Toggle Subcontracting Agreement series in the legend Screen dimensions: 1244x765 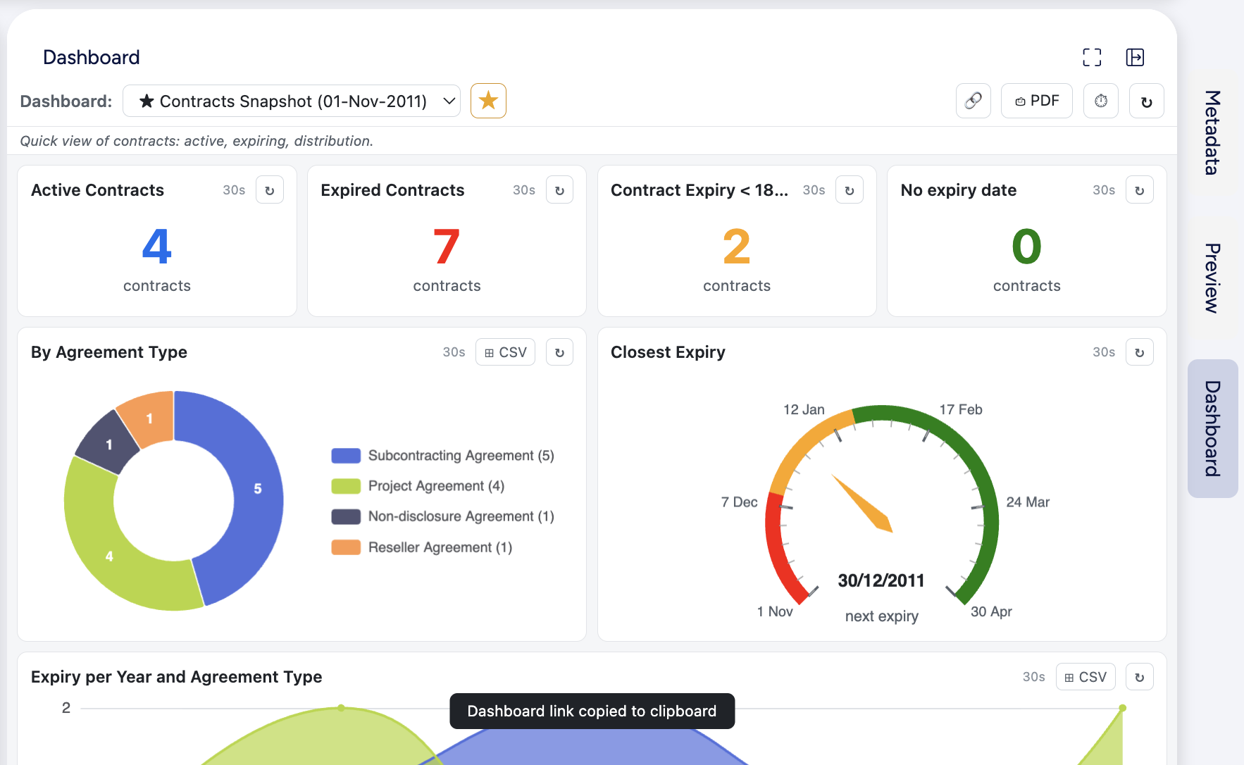[443, 456]
